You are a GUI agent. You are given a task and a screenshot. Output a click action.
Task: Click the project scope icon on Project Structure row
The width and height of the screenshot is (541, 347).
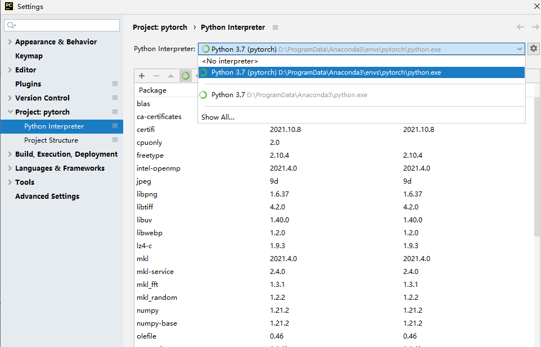115,140
